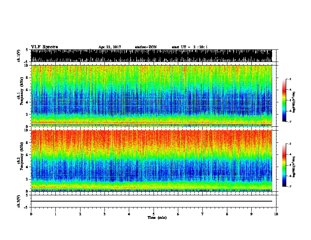Click the "-7" label on ch.2 color scale
This screenshot has width=311, height=240.
(289, 186)
